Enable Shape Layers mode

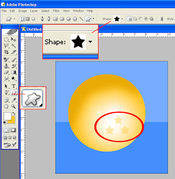[x=22, y=19]
